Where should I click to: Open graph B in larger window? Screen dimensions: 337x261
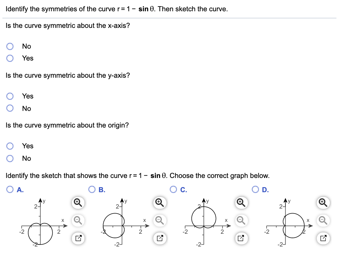(160, 238)
